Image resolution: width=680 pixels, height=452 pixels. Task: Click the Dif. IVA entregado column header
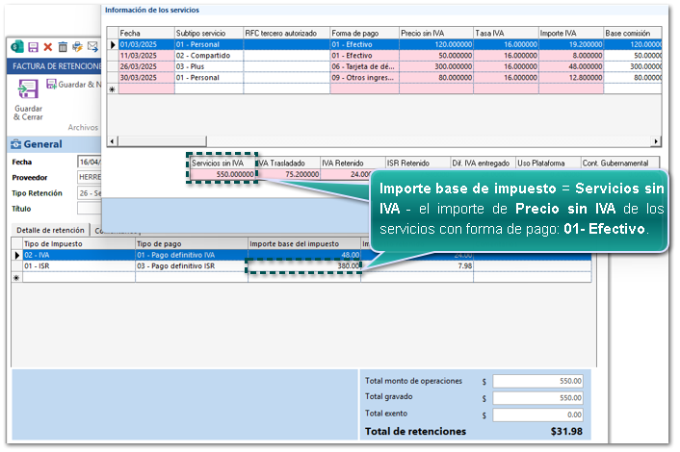point(484,163)
